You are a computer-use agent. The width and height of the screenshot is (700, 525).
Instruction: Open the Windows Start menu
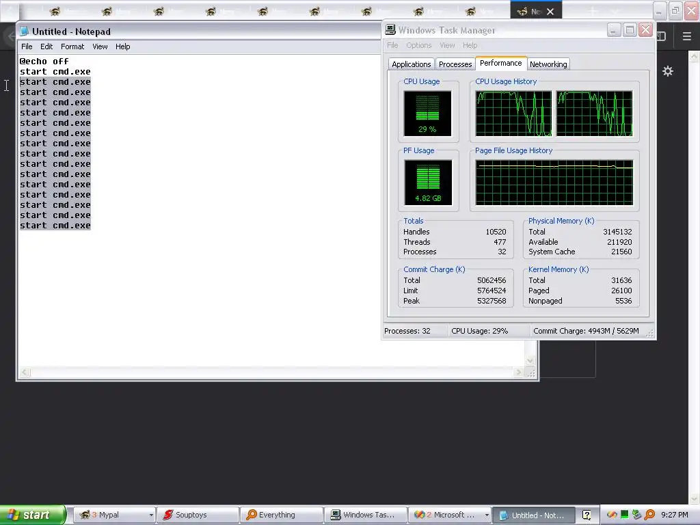(33, 515)
